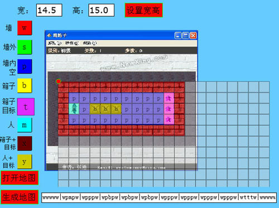Click the red origin marker dot on grid
This screenshot has width=279, height=208.
pos(59,81)
